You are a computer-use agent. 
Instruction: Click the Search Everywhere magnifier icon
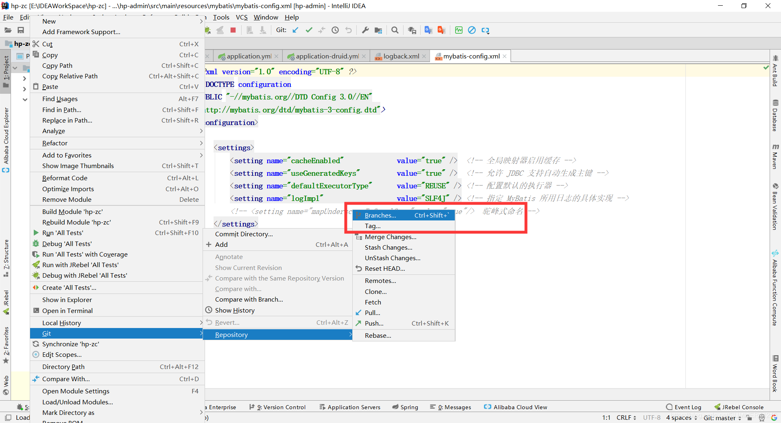[395, 30]
